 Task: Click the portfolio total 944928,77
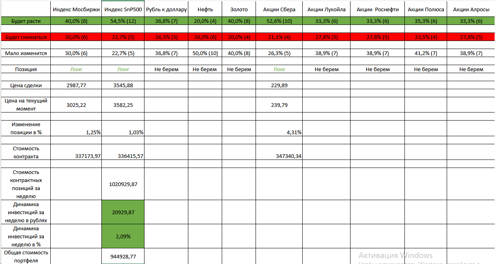coord(123,256)
